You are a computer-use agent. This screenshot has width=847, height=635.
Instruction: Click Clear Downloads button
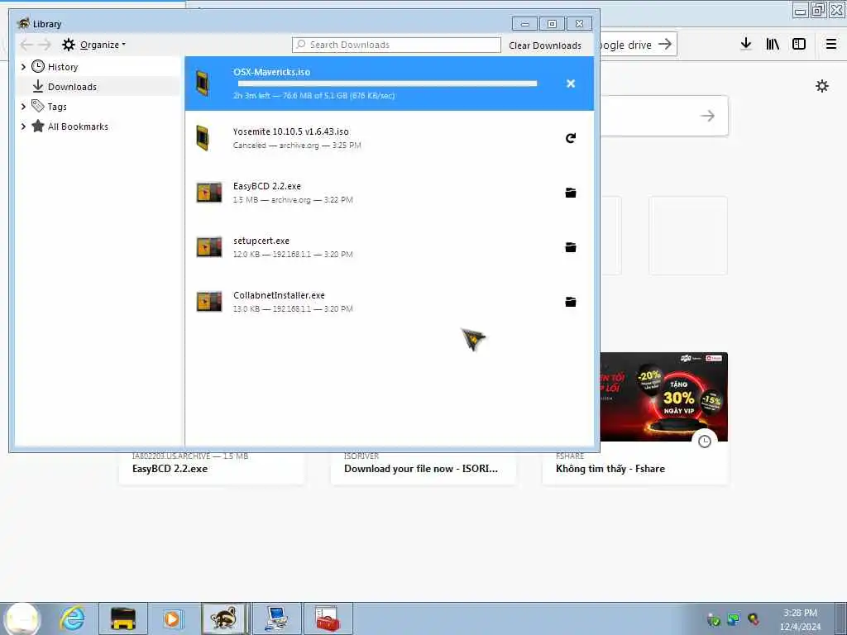click(544, 45)
